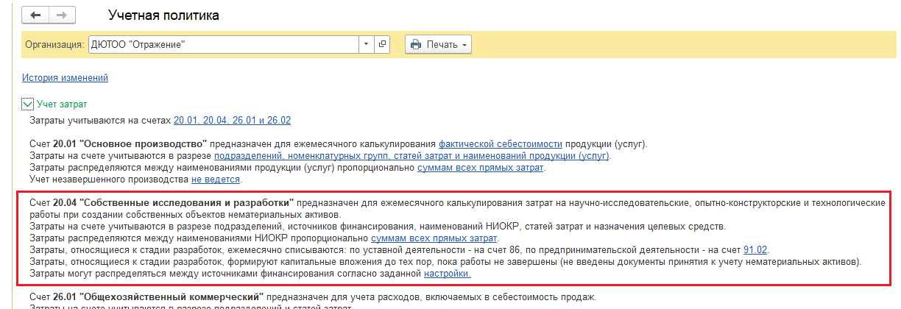Collapse the Учет затрат section chevron
This screenshot has width=901, height=309.
(x=27, y=104)
